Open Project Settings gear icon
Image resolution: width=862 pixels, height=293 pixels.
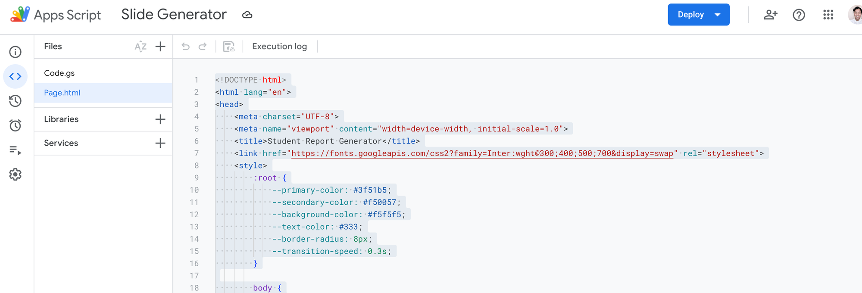(16, 175)
